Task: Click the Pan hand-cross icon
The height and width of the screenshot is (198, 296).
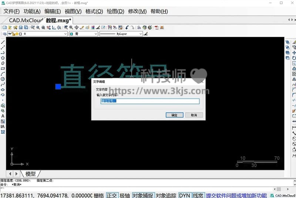Action: coord(77,27)
